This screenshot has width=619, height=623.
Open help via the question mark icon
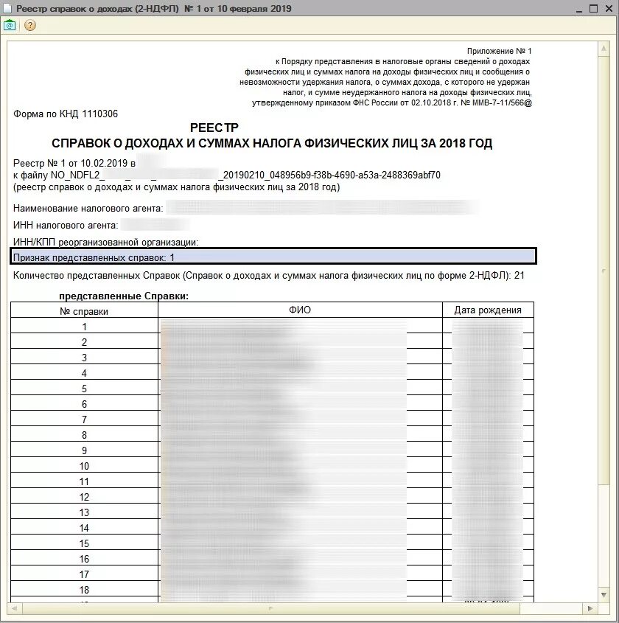click(x=29, y=25)
